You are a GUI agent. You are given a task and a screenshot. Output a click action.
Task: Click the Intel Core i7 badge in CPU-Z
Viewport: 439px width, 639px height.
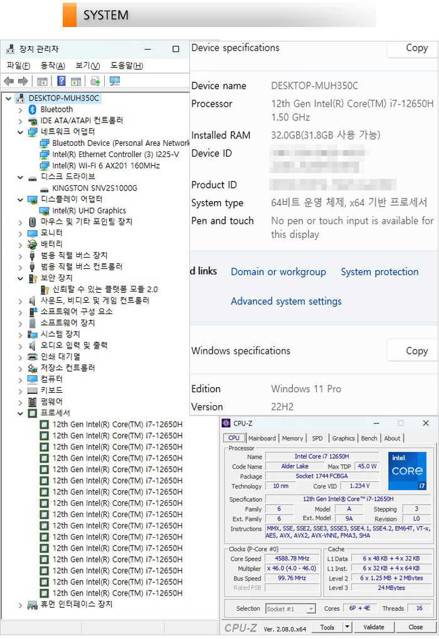coord(407,471)
